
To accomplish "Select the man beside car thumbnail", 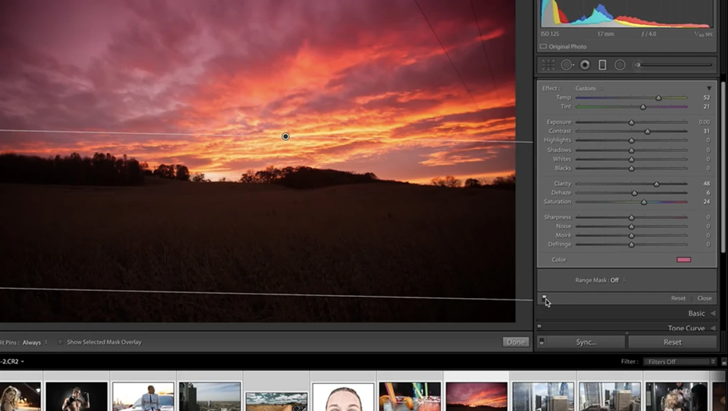I will (x=143, y=397).
